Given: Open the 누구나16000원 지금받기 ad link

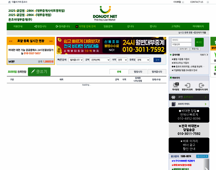Looking at the screenshot, I should [x=183, y=161].
